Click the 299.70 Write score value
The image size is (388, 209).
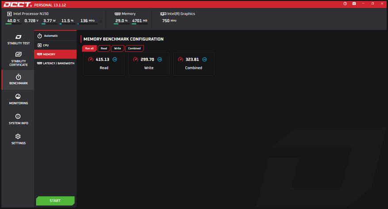click(x=147, y=60)
